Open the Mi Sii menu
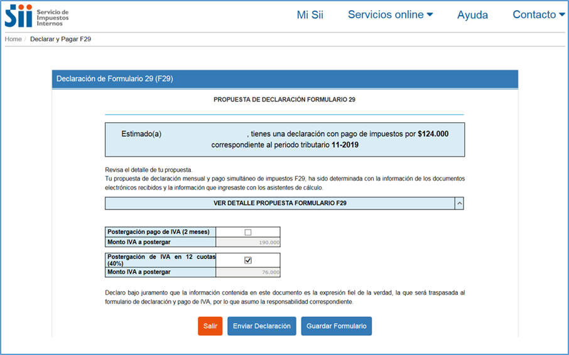The image size is (569, 355). pyautogui.click(x=310, y=15)
